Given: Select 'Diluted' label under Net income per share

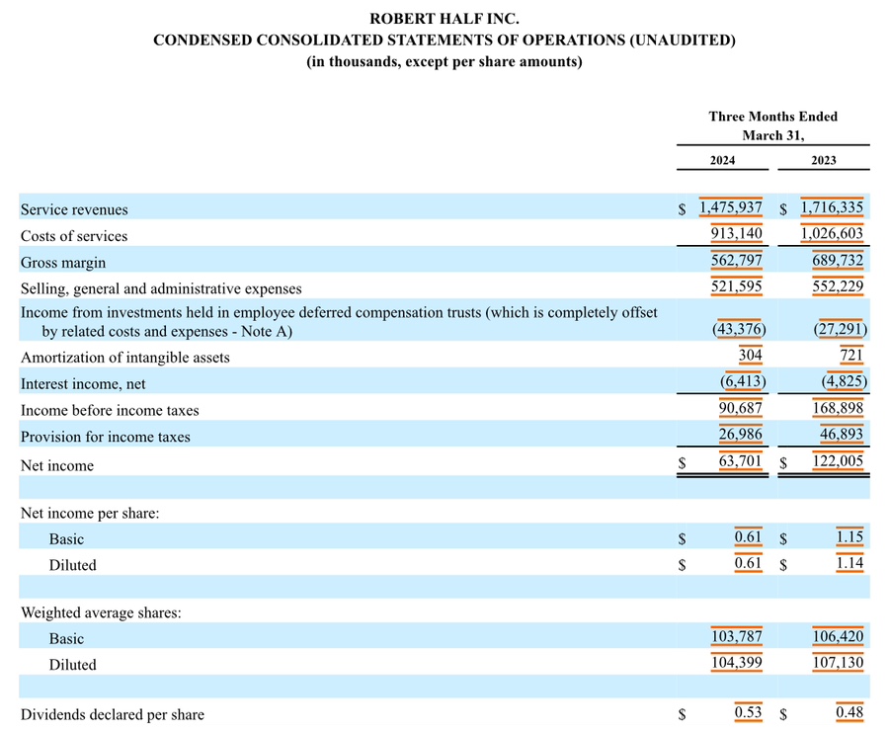Looking at the screenshot, I should click(x=72, y=565).
